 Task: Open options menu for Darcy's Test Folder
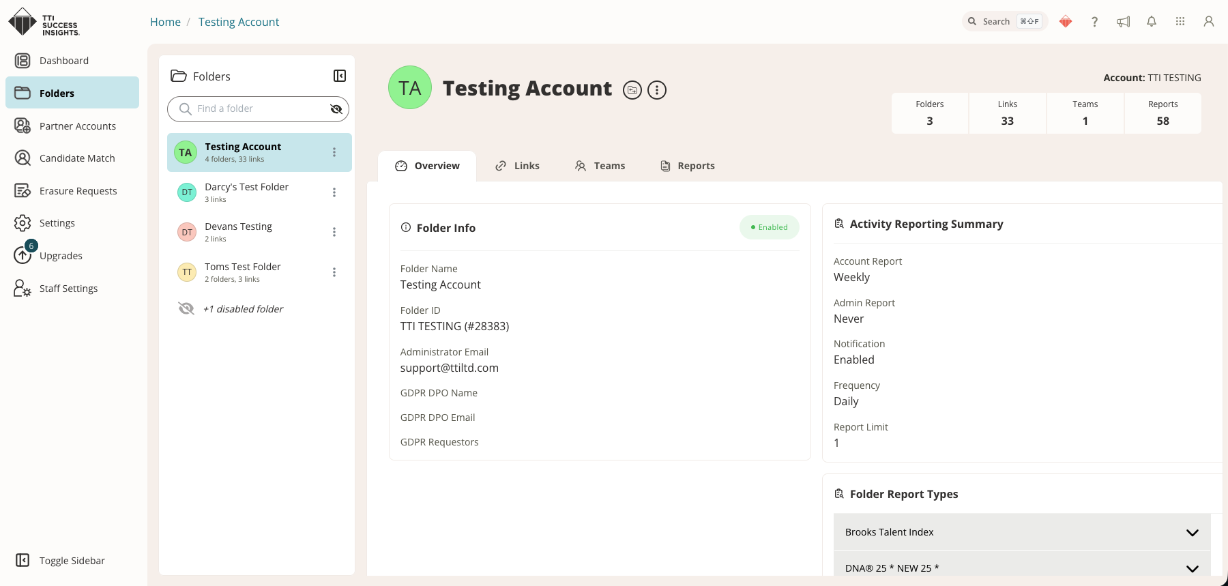pyautogui.click(x=334, y=192)
